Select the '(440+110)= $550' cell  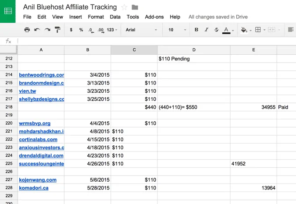coord(194,107)
